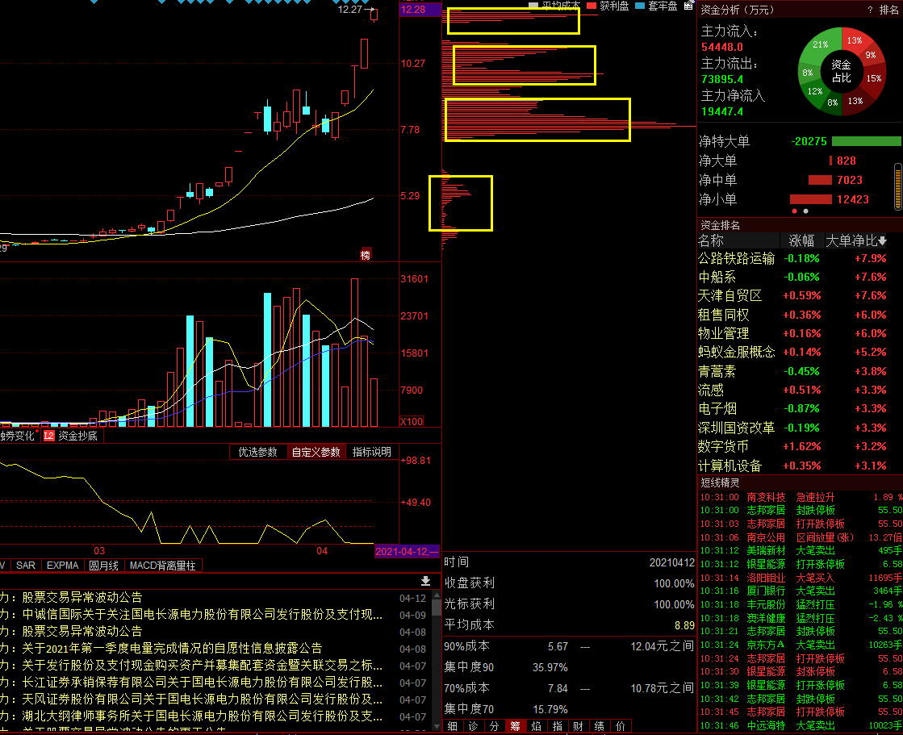The height and width of the screenshot is (735, 903).
Task: Click the help question mark in 资金分析 panel
Action: pyautogui.click(x=870, y=10)
